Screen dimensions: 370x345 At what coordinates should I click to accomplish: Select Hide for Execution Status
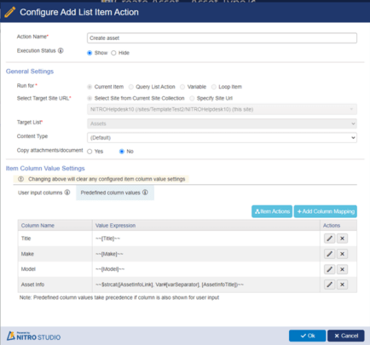click(113, 53)
